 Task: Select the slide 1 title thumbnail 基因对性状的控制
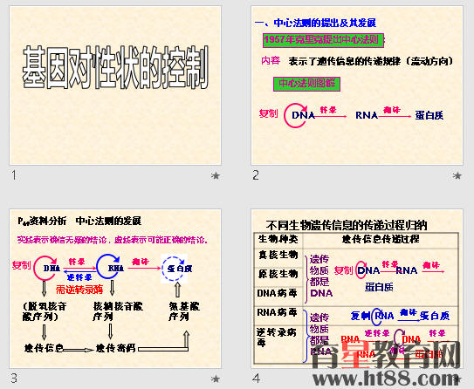pos(115,67)
